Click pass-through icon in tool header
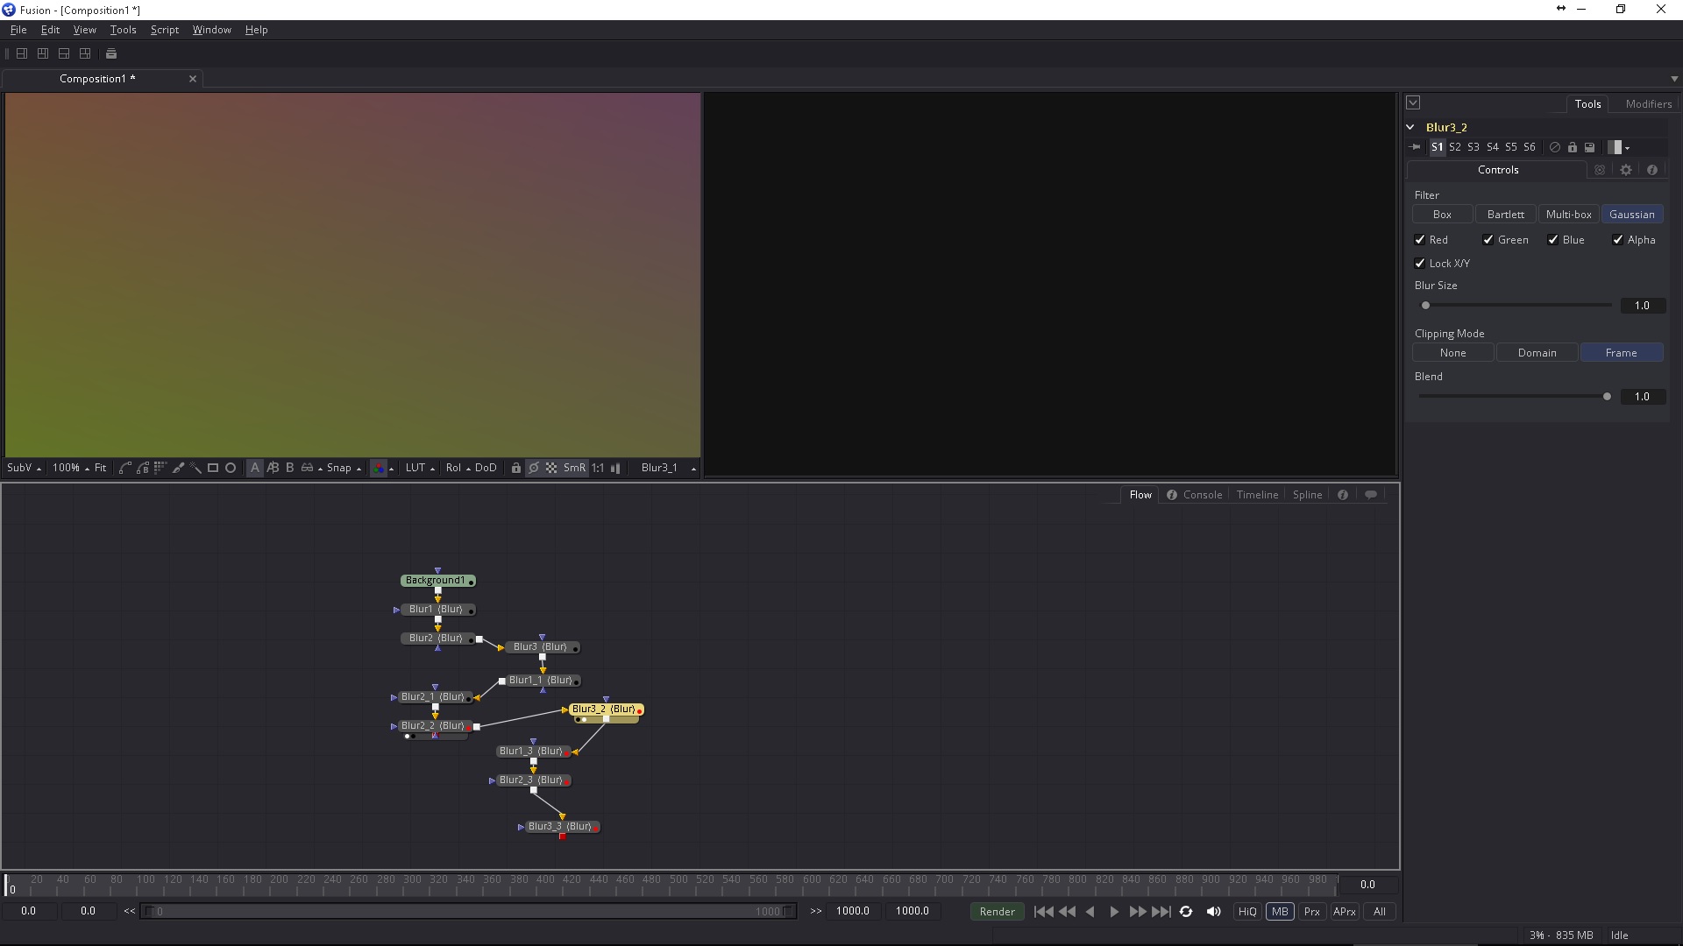The height and width of the screenshot is (946, 1683). pos(1555,147)
